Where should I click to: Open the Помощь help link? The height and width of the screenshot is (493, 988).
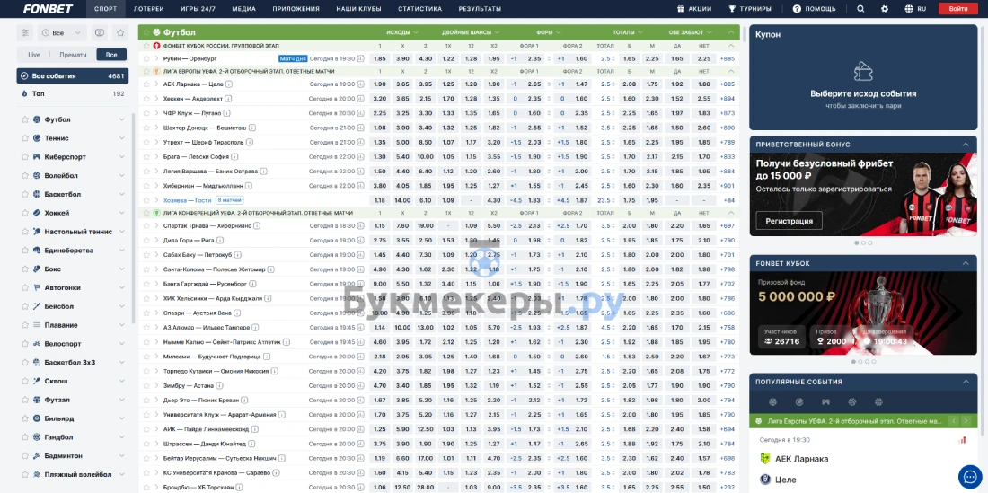pos(814,9)
